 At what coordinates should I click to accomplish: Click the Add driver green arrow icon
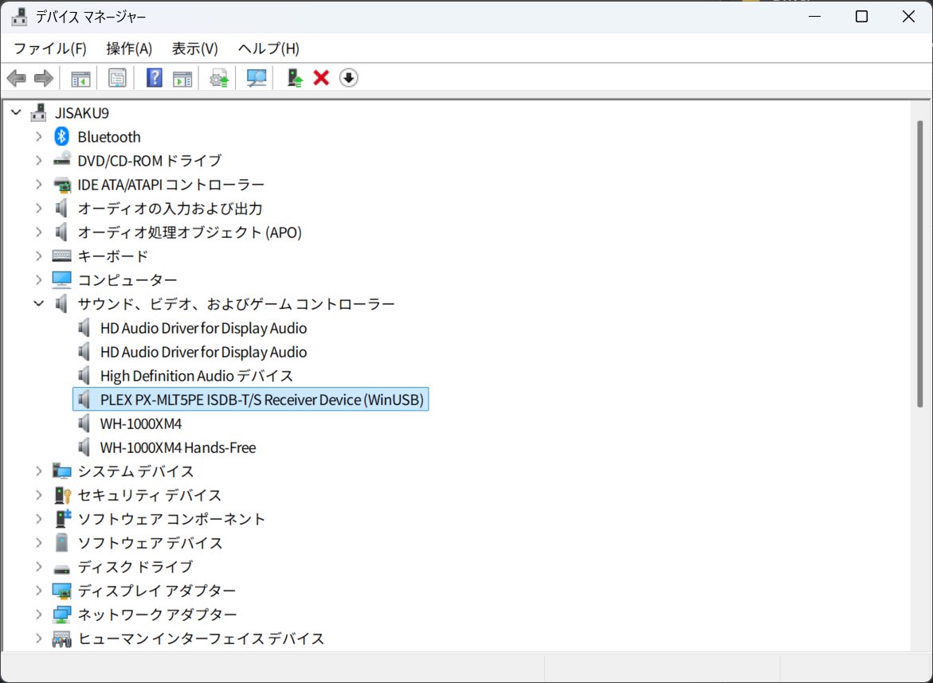pyautogui.click(x=294, y=78)
